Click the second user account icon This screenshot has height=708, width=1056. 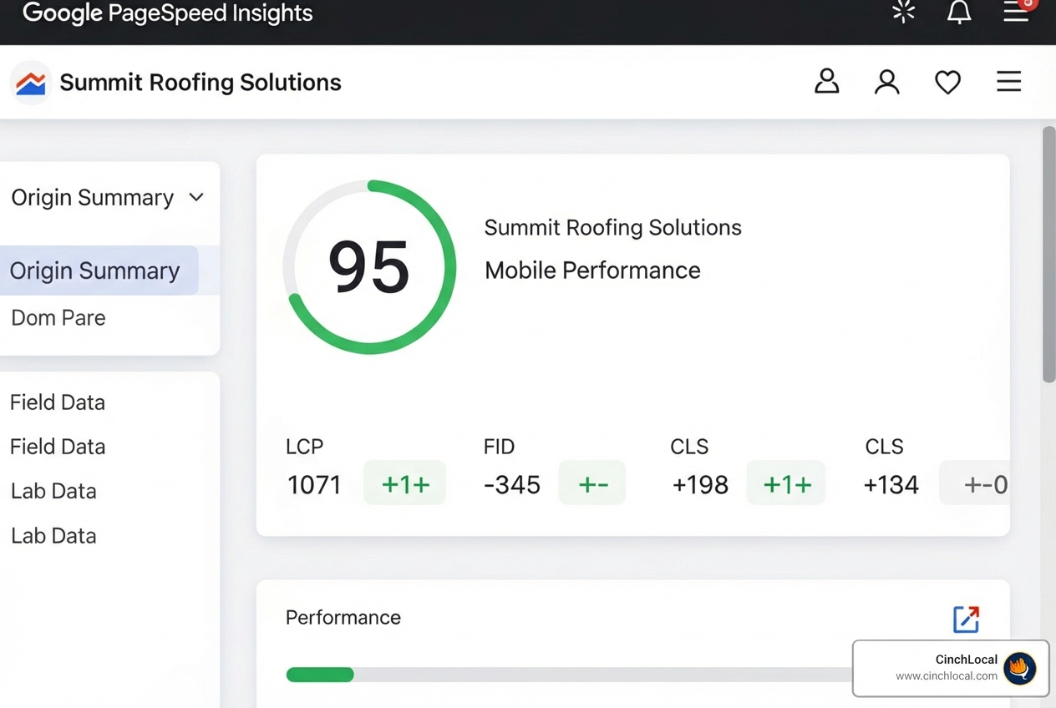point(886,82)
